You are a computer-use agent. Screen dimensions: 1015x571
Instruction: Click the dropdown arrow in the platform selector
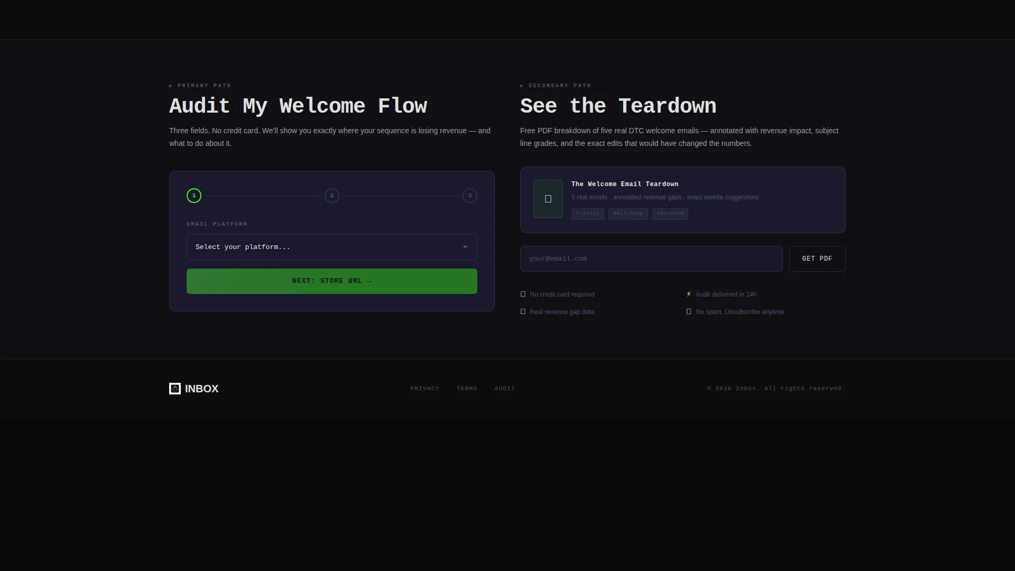pyautogui.click(x=465, y=247)
